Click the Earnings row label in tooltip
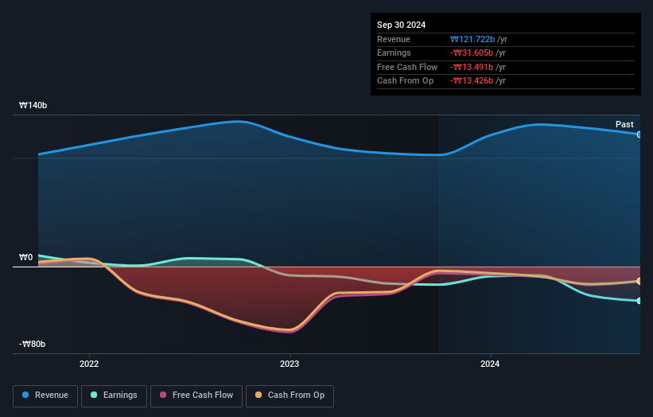This screenshot has width=653, height=417. click(394, 53)
